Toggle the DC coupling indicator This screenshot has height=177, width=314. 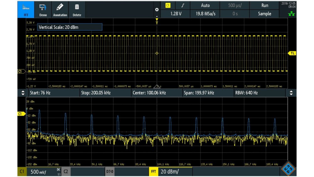coord(58,169)
